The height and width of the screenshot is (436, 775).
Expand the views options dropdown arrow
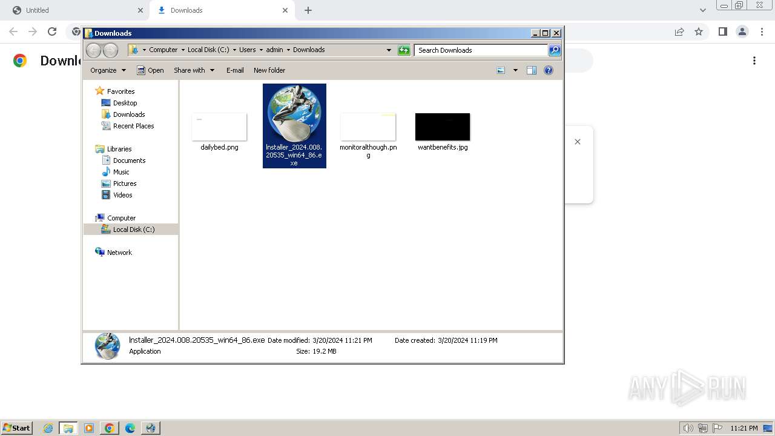[x=515, y=70]
